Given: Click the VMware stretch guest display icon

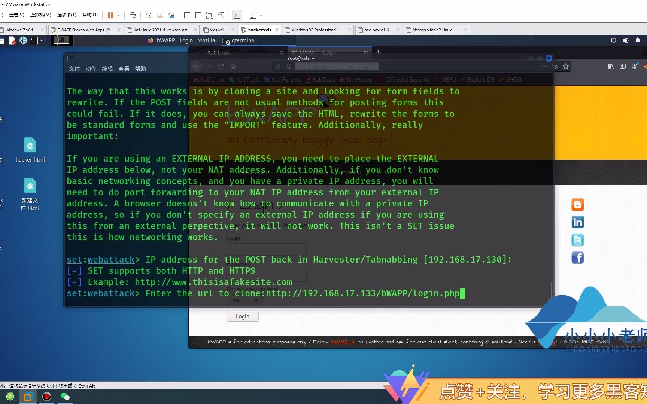Looking at the screenshot, I should click(253, 15).
